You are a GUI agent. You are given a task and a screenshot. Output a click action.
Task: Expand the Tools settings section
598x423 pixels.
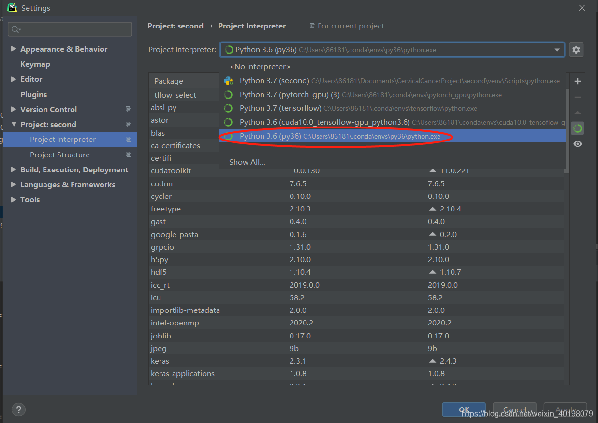pyautogui.click(x=14, y=199)
